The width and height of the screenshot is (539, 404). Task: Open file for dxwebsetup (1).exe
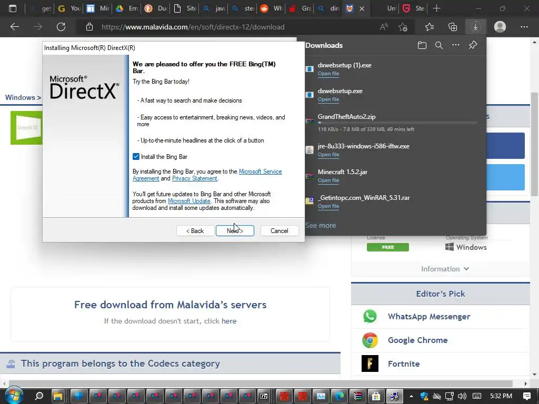click(x=328, y=74)
